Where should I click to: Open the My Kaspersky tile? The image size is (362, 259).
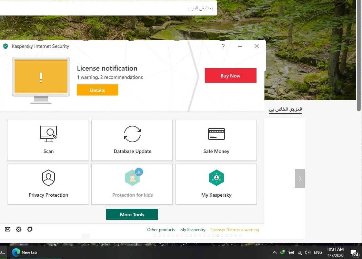[216, 184]
